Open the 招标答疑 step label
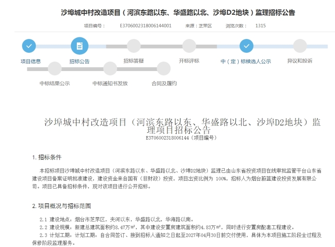335x247 pixels. 134,61
